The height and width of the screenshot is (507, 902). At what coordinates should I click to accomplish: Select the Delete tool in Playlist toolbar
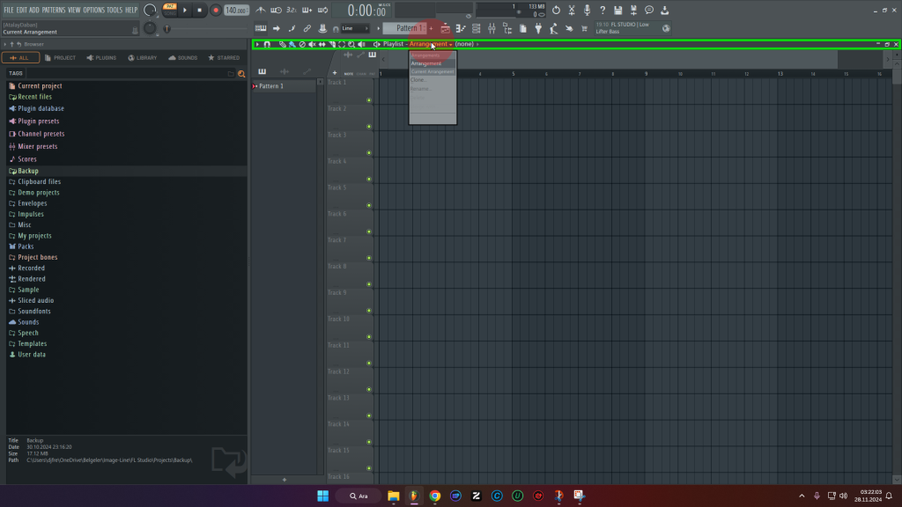302,44
